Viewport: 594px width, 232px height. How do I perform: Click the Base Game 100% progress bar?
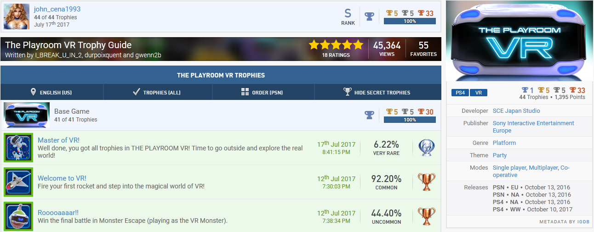coord(410,120)
